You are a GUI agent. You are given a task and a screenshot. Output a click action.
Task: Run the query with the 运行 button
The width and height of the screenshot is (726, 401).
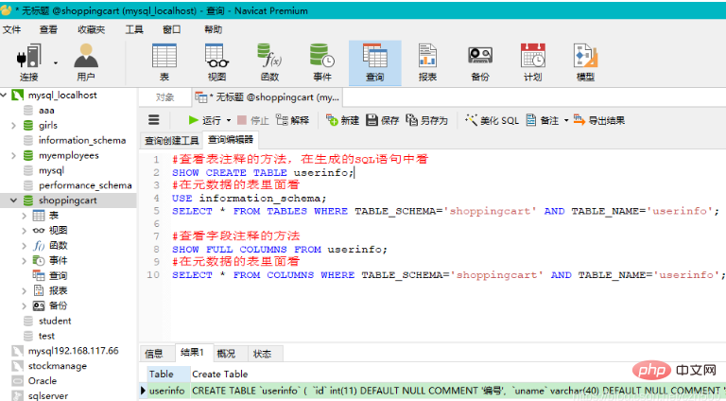pos(204,120)
